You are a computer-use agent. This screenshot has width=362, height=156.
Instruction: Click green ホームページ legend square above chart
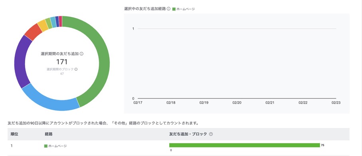pyautogui.click(x=174, y=9)
